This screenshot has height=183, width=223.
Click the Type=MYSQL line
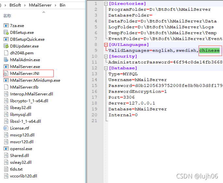tap(123, 74)
